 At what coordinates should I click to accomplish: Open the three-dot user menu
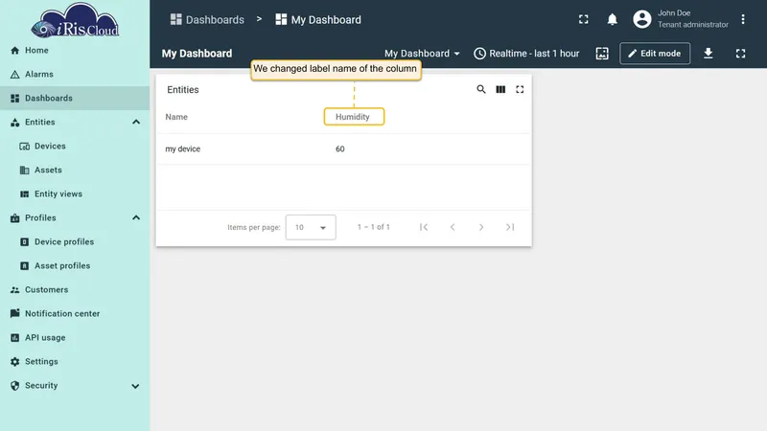(x=742, y=19)
